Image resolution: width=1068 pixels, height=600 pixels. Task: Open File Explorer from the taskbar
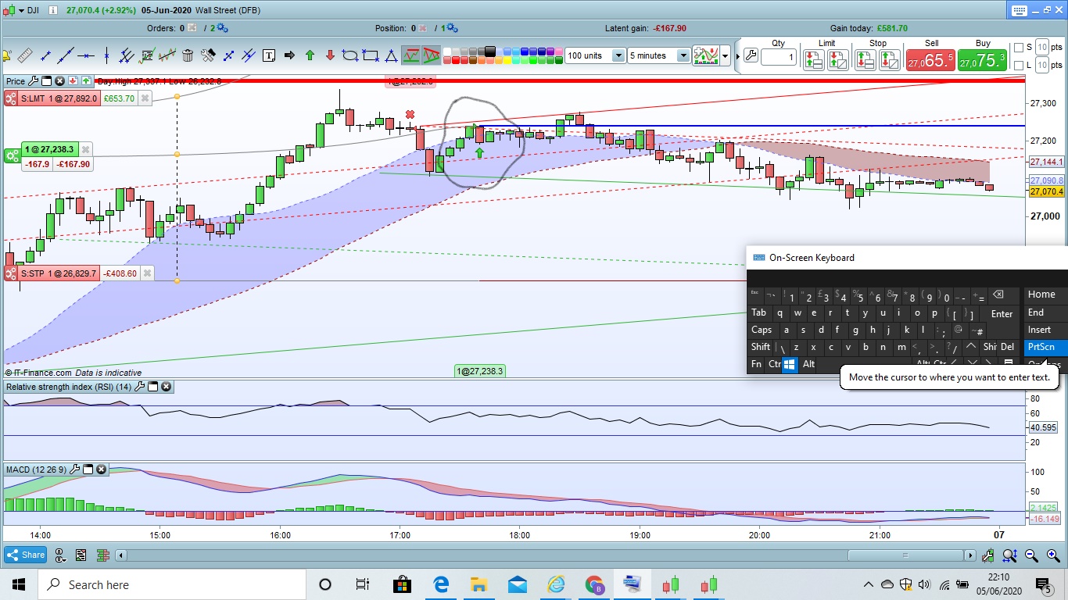coord(478,584)
